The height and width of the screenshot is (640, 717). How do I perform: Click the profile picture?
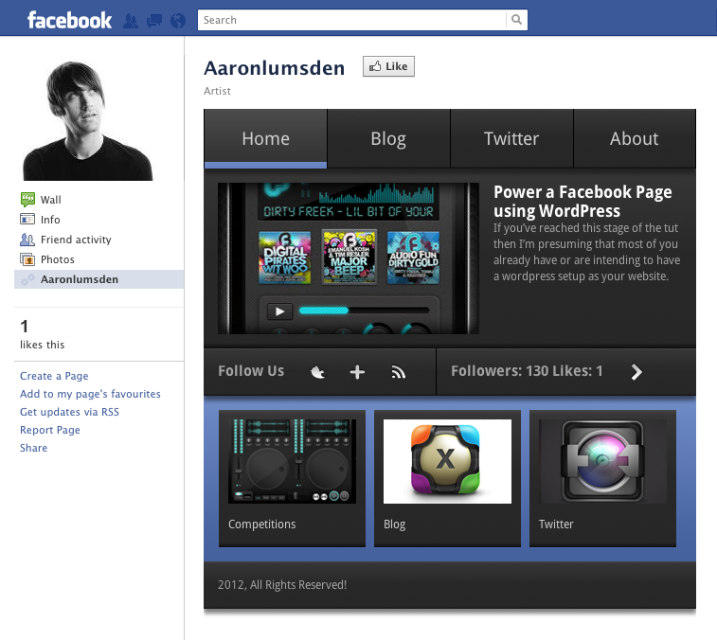87,120
